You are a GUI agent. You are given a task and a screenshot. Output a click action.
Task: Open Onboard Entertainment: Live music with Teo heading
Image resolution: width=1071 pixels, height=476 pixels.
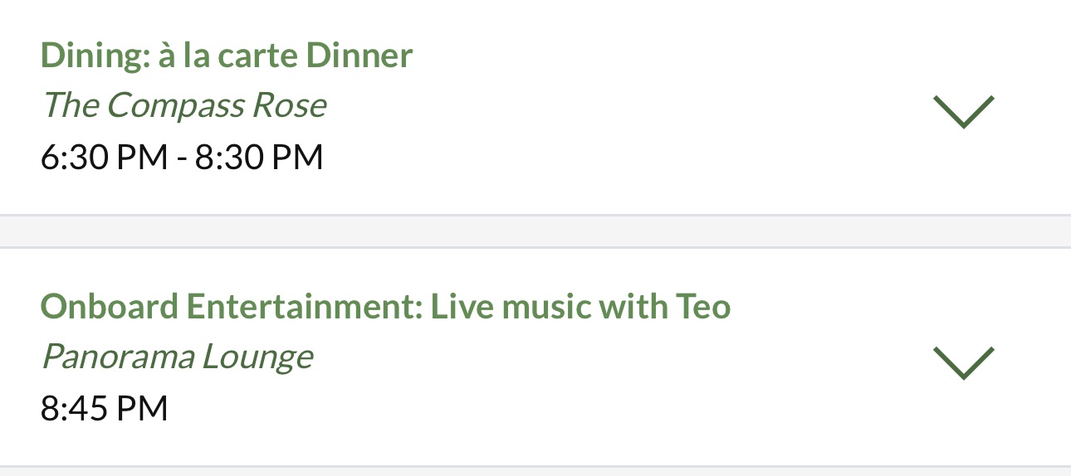385,307
